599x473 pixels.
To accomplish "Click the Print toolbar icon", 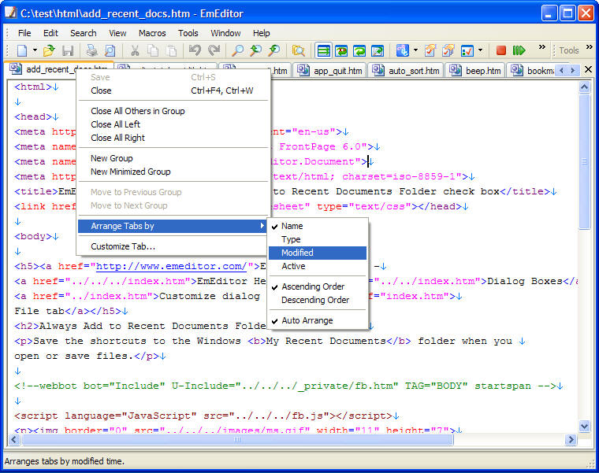I will click(x=91, y=50).
